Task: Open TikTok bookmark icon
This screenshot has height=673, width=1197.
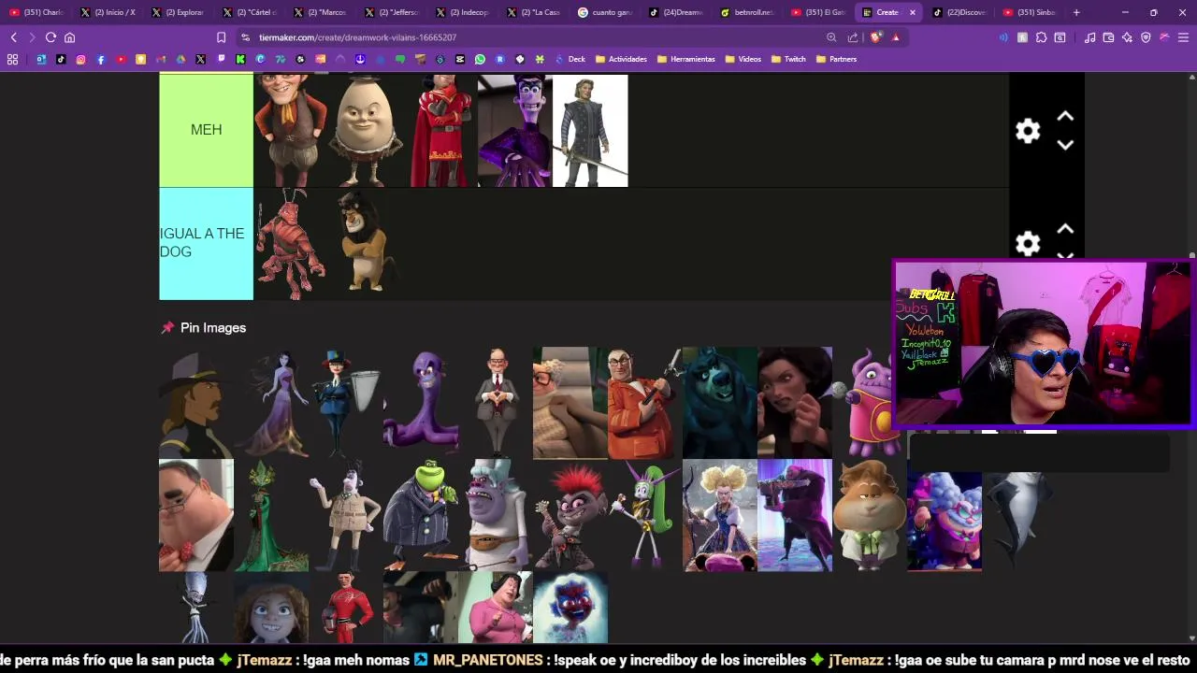Action: [x=61, y=59]
